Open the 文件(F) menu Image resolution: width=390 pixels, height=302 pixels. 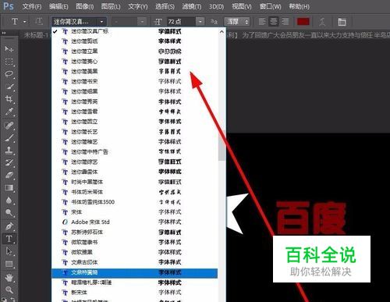32,6
